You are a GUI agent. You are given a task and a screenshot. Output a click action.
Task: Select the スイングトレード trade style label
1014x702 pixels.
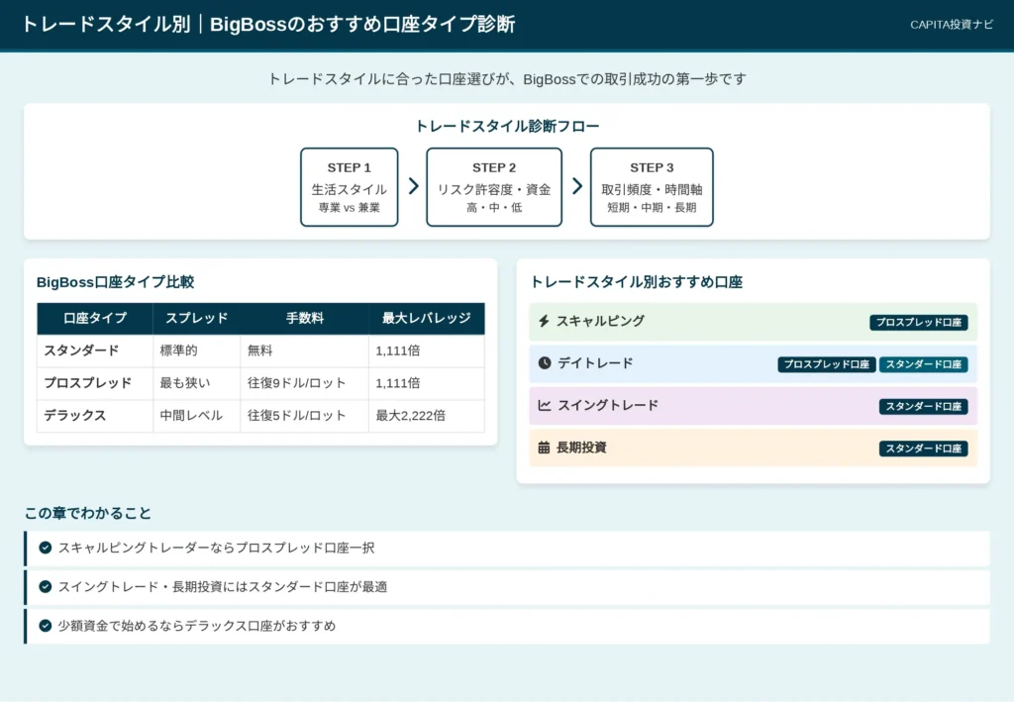[x=608, y=405]
